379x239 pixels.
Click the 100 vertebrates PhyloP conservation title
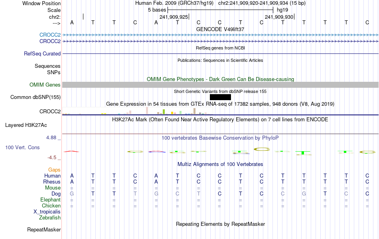(x=220, y=138)
